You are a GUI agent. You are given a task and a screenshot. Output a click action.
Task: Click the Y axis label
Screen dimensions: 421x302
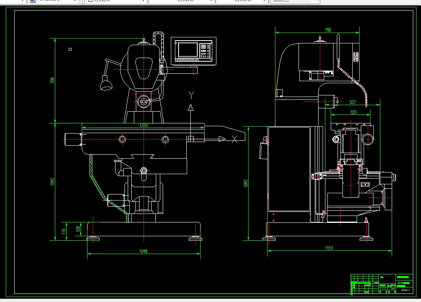coord(191,95)
